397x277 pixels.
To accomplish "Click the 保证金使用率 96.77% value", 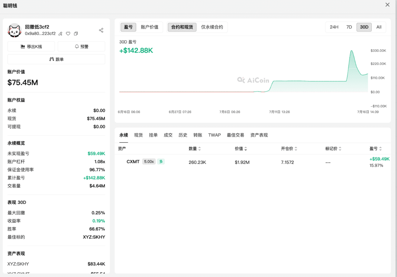I will coord(97,170).
